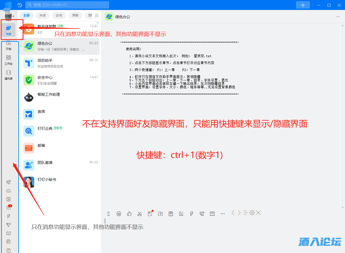
Task: Click the chat scrollbar up arrow
Action: pyautogui.click(x=343, y=26)
